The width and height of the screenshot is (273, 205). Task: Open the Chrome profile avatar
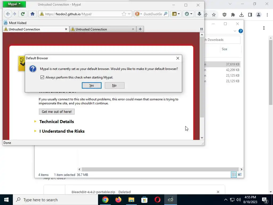(x=259, y=15)
